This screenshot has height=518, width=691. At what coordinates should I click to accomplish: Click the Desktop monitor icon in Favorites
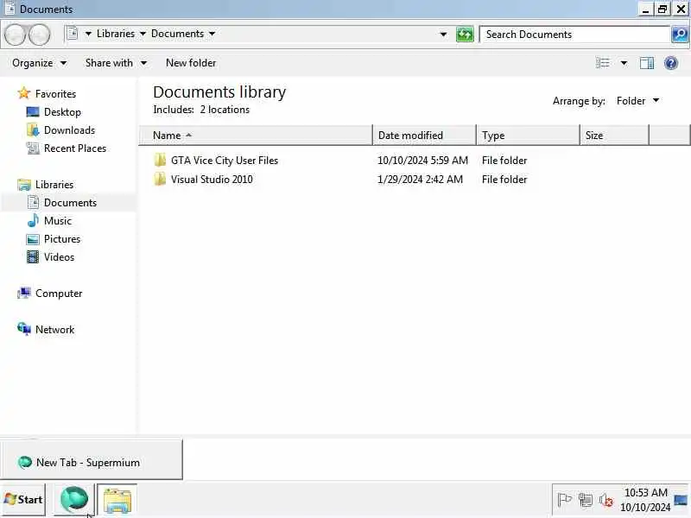33,112
